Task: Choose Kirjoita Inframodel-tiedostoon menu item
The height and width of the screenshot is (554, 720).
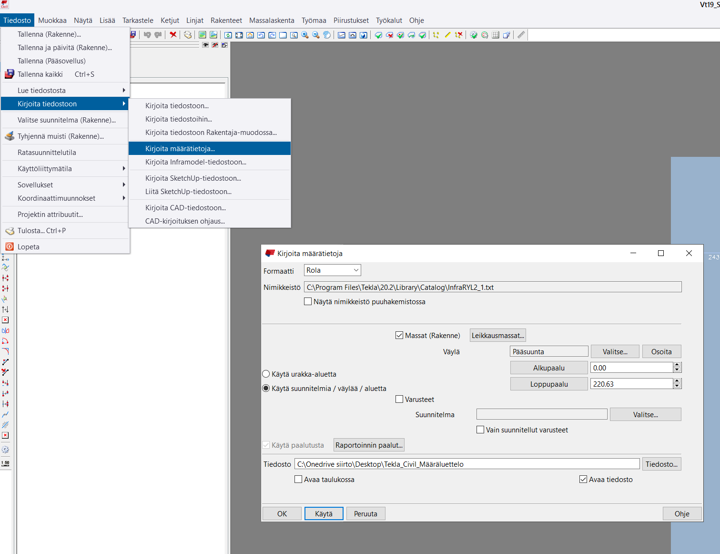Action: click(x=210, y=162)
